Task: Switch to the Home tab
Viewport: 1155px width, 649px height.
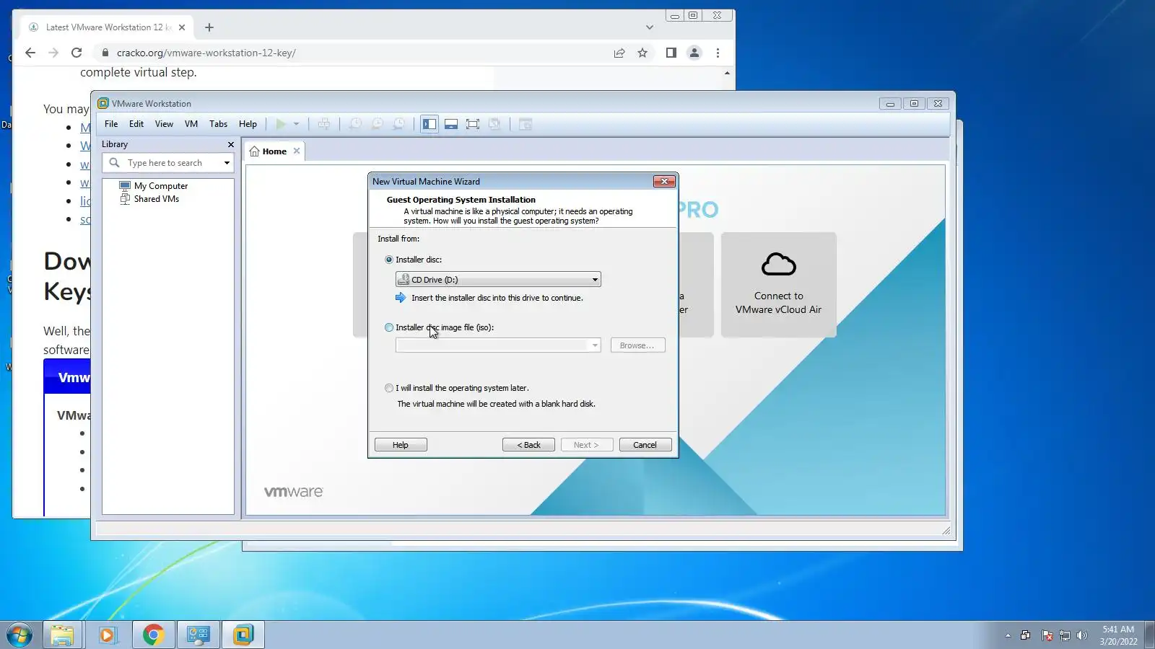Action: (274, 151)
